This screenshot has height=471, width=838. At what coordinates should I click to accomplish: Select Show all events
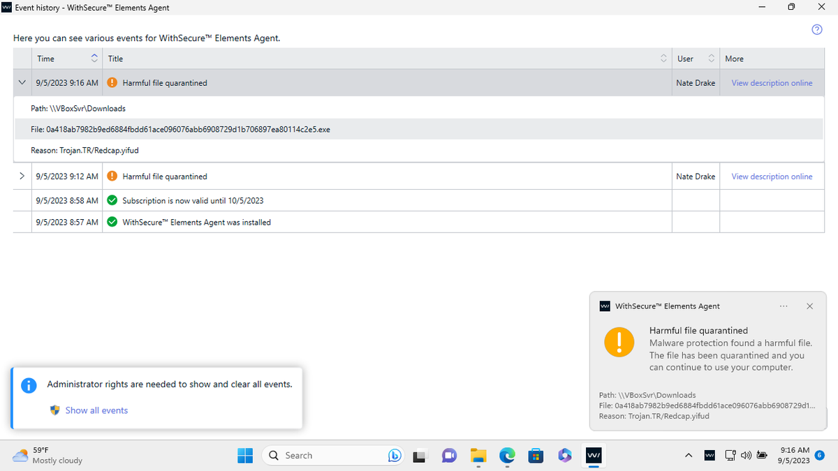pos(96,410)
